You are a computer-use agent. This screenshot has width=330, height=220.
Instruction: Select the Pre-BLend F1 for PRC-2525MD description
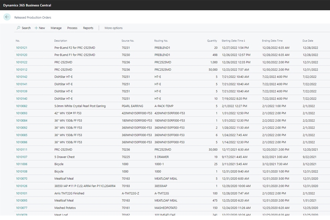click(x=75, y=55)
